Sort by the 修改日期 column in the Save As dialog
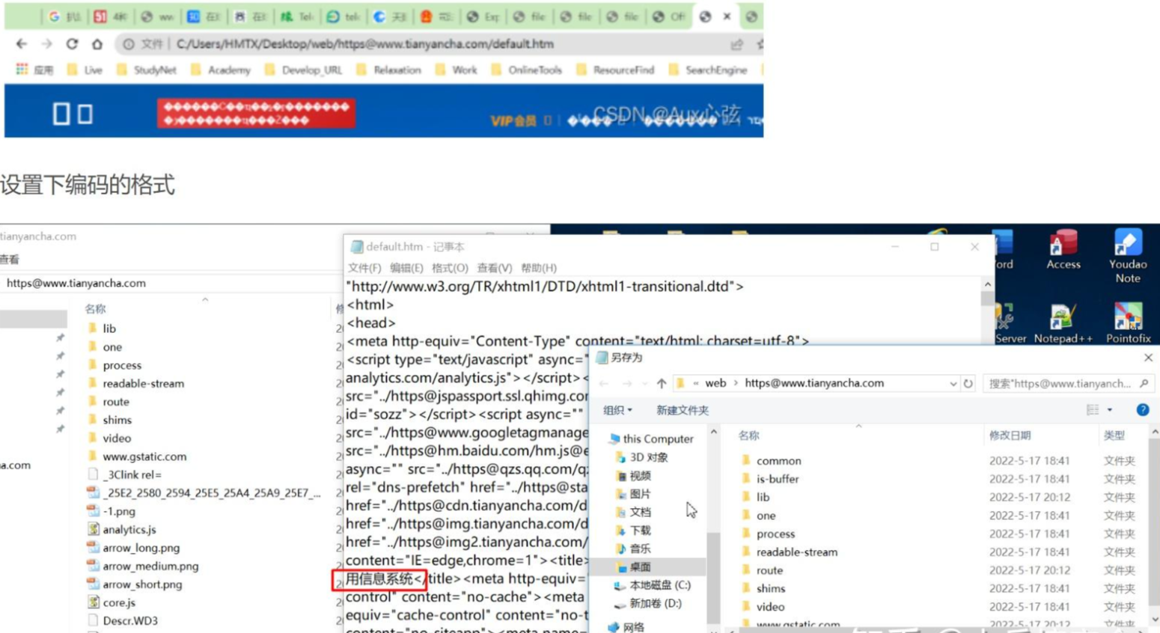 (x=1010, y=435)
